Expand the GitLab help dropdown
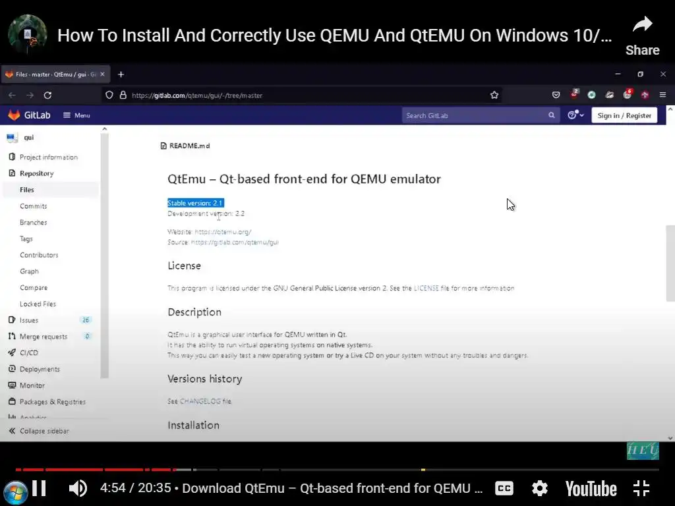This screenshot has width=675, height=506. [575, 115]
